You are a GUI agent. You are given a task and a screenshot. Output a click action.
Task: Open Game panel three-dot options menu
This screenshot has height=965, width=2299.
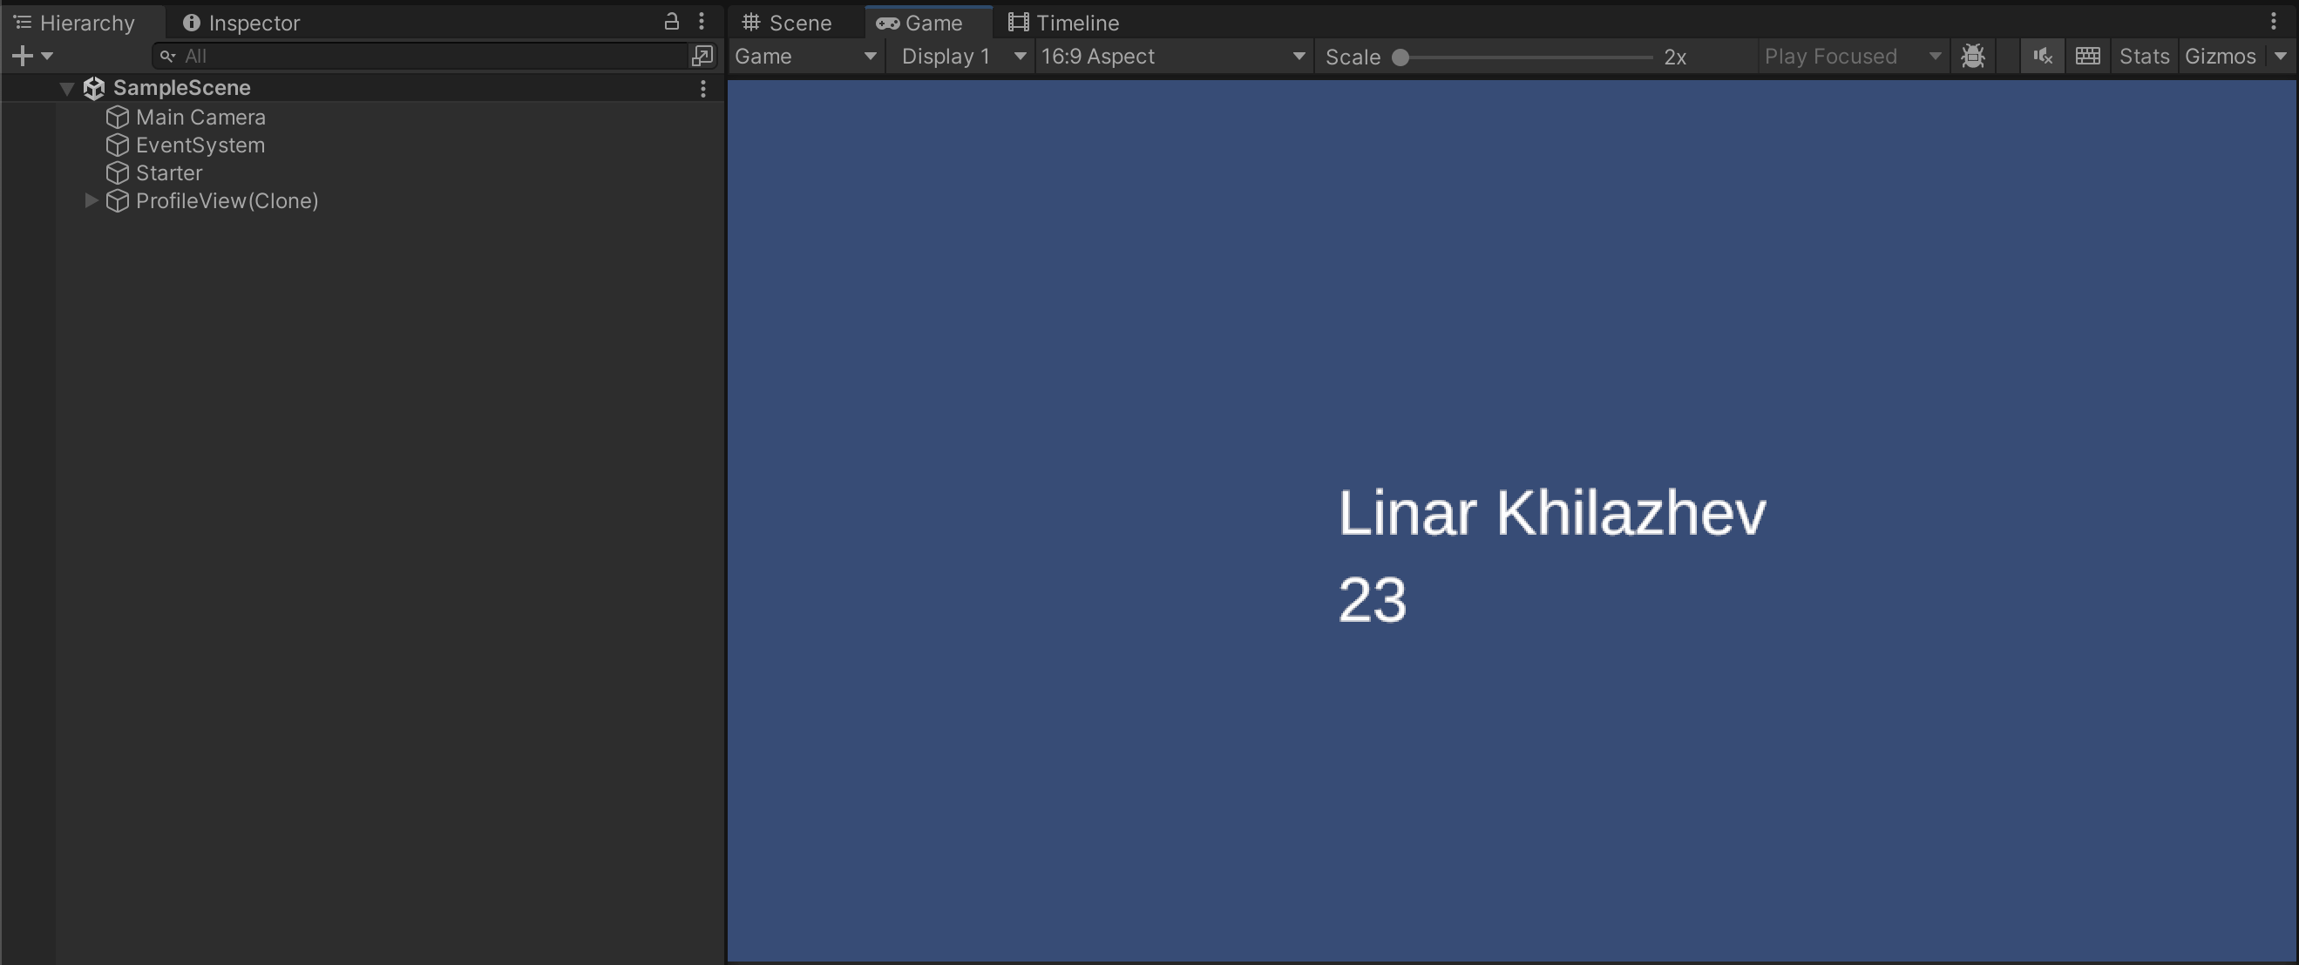coord(2274,22)
